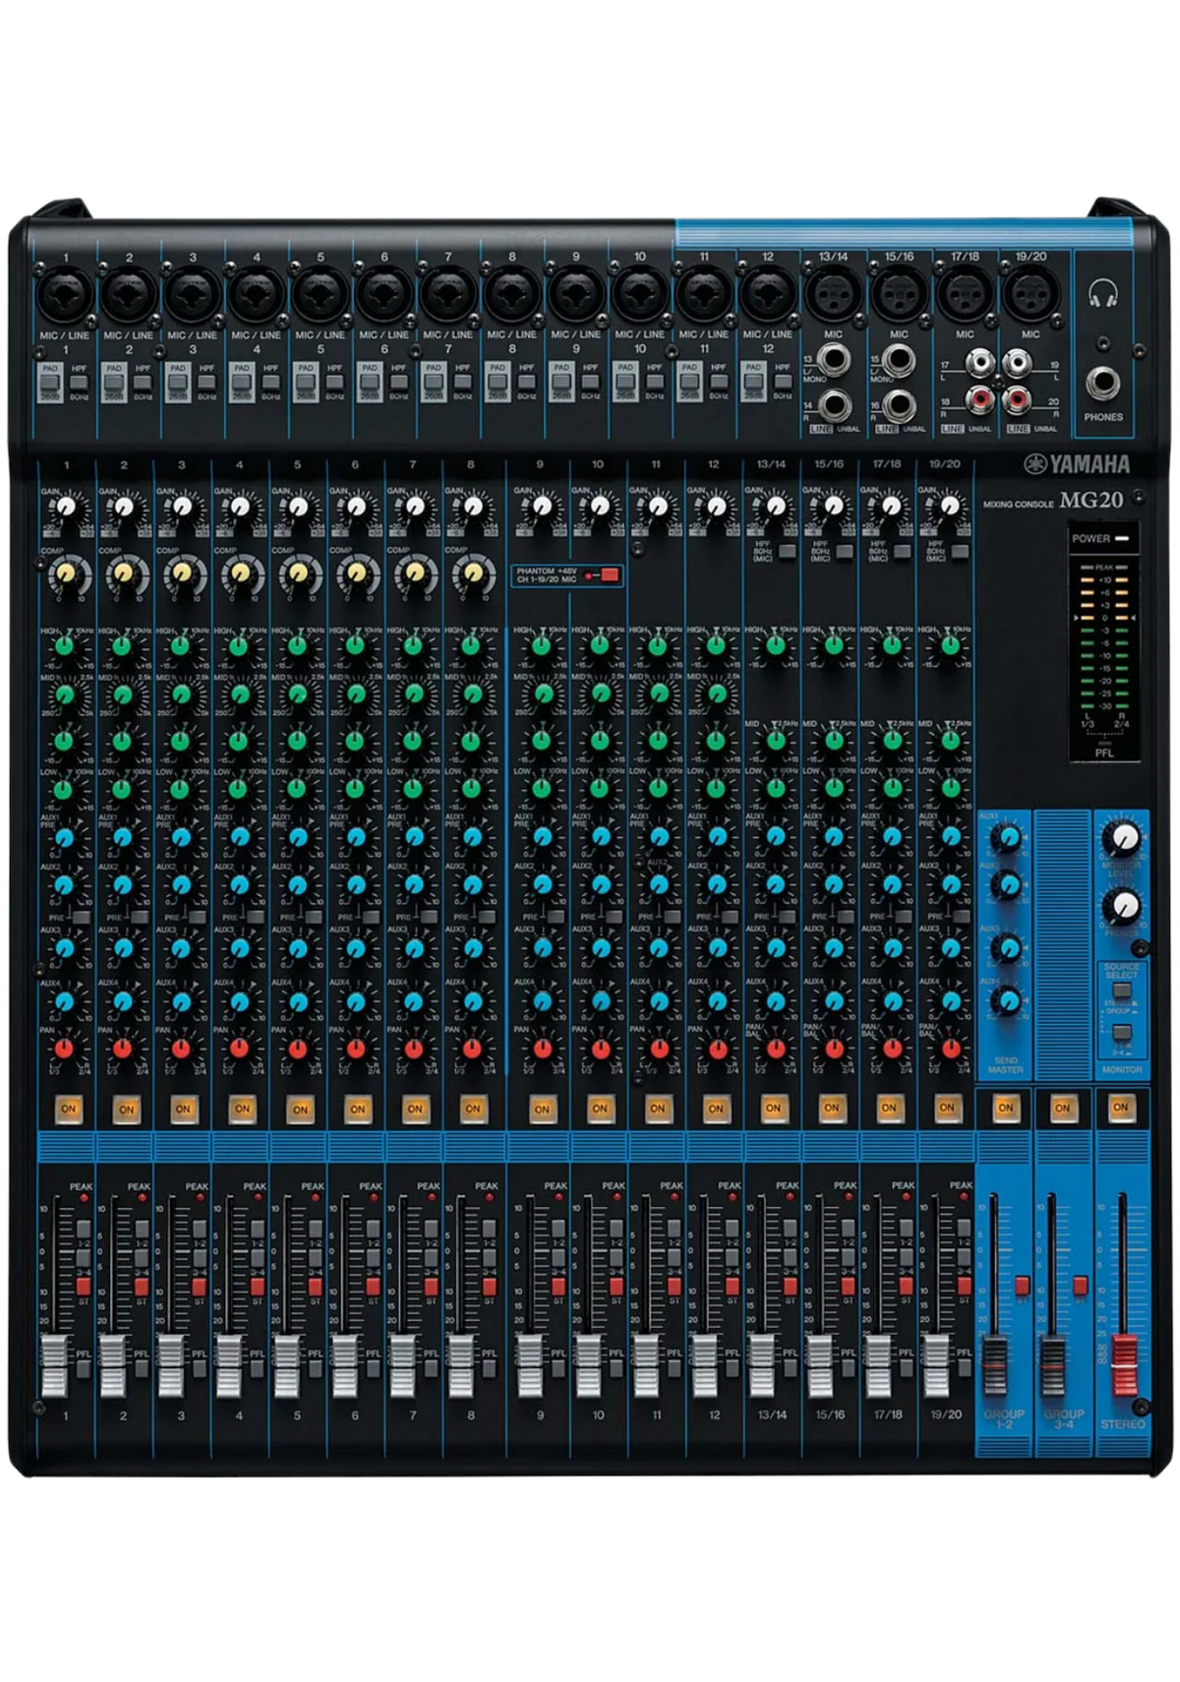Viewport: 1180px width, 1682px height.
Task: Click the stereo LED level meter
Action: tap(1105, 636)
